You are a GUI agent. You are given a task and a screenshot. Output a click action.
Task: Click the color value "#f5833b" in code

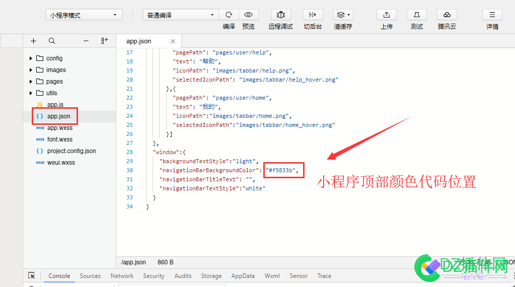[280, 170]
